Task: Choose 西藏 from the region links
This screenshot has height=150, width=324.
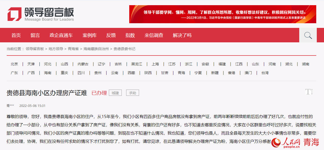Action: pyautogui.click(x=131, y=73)
